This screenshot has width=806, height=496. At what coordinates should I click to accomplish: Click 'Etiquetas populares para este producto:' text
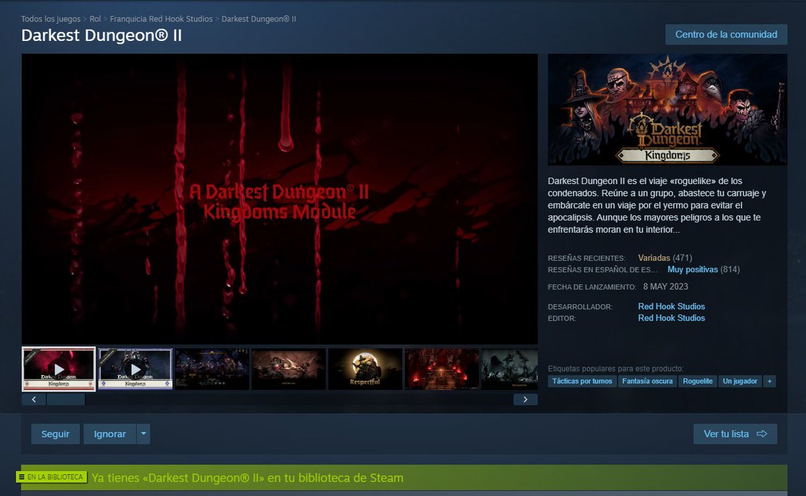616,368
